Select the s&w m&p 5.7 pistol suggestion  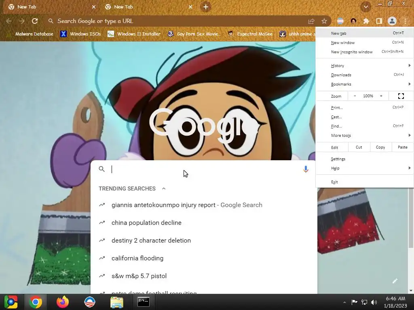click(204, 276)
